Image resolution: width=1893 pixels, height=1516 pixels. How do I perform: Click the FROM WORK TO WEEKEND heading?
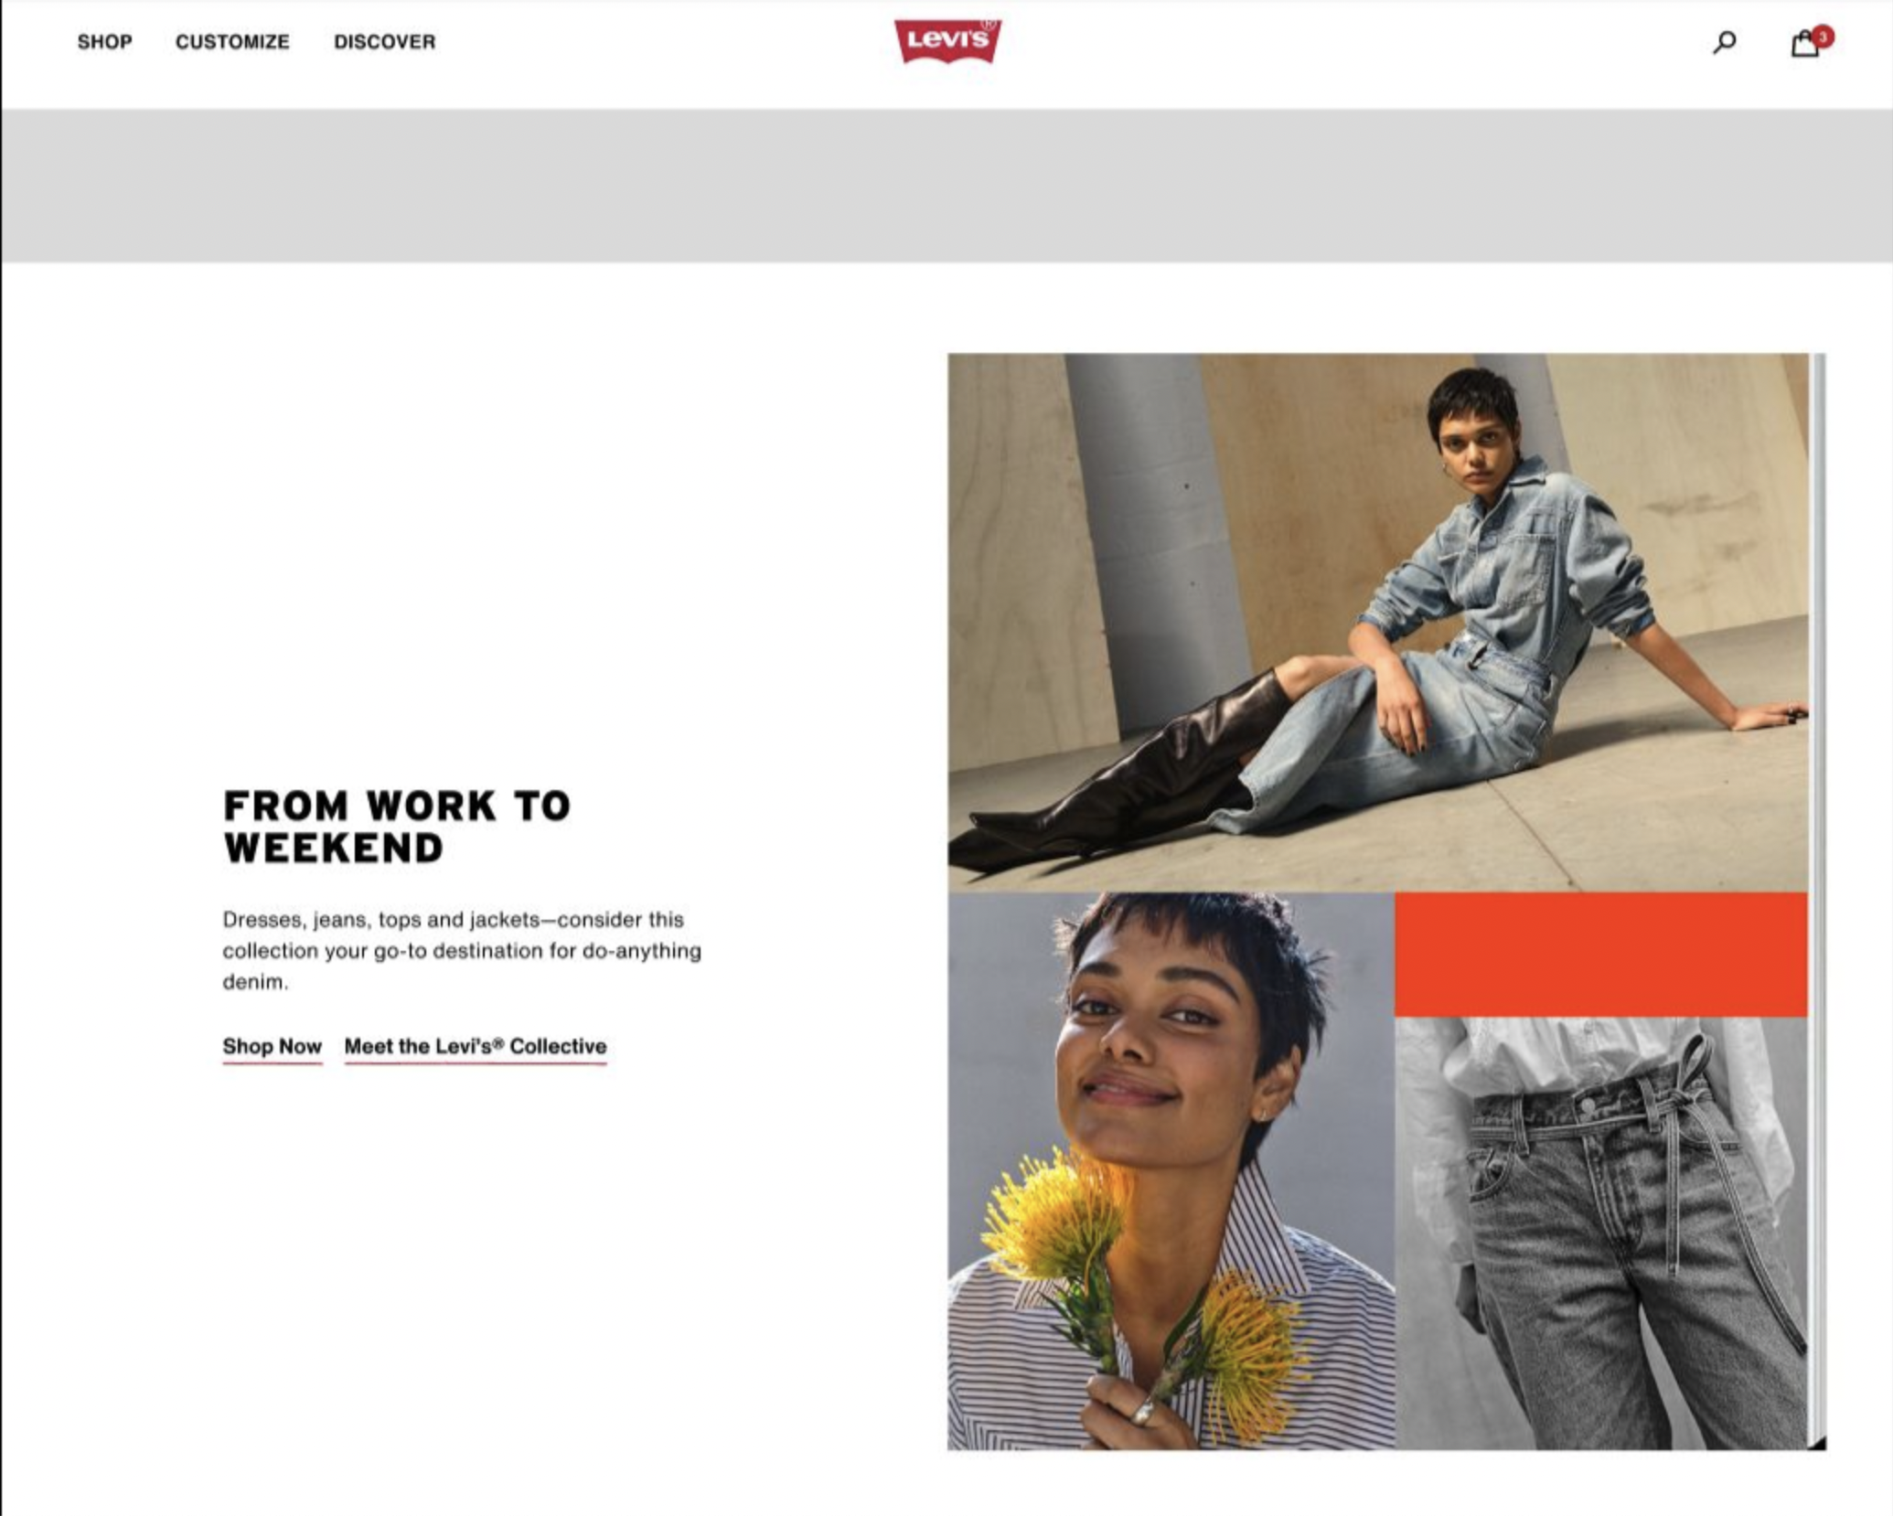(397, 827)
